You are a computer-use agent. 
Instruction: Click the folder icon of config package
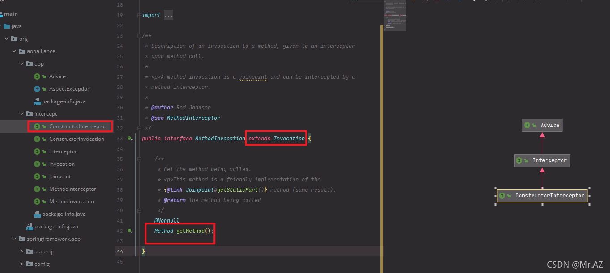(30, 264)
